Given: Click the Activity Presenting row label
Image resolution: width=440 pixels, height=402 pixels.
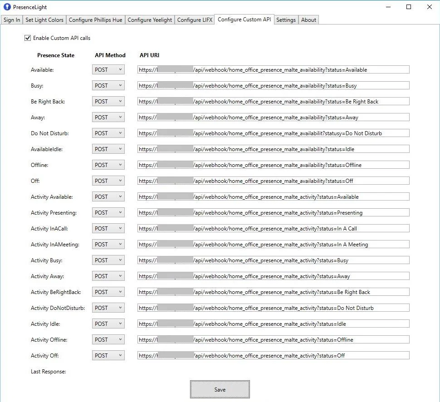Looking at the screenshot, I should (x=54, y=213).
